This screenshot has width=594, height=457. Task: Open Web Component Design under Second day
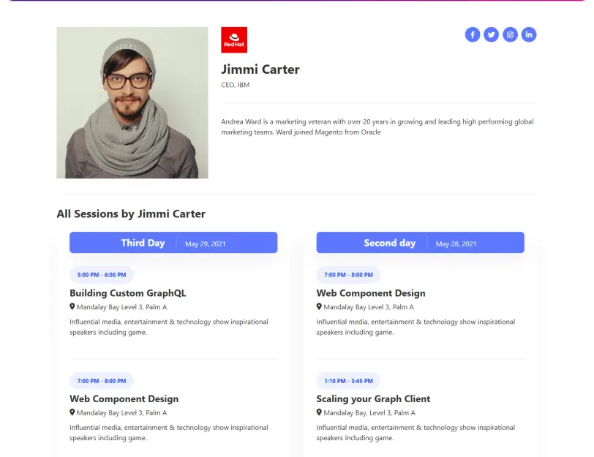click(371, 293)
